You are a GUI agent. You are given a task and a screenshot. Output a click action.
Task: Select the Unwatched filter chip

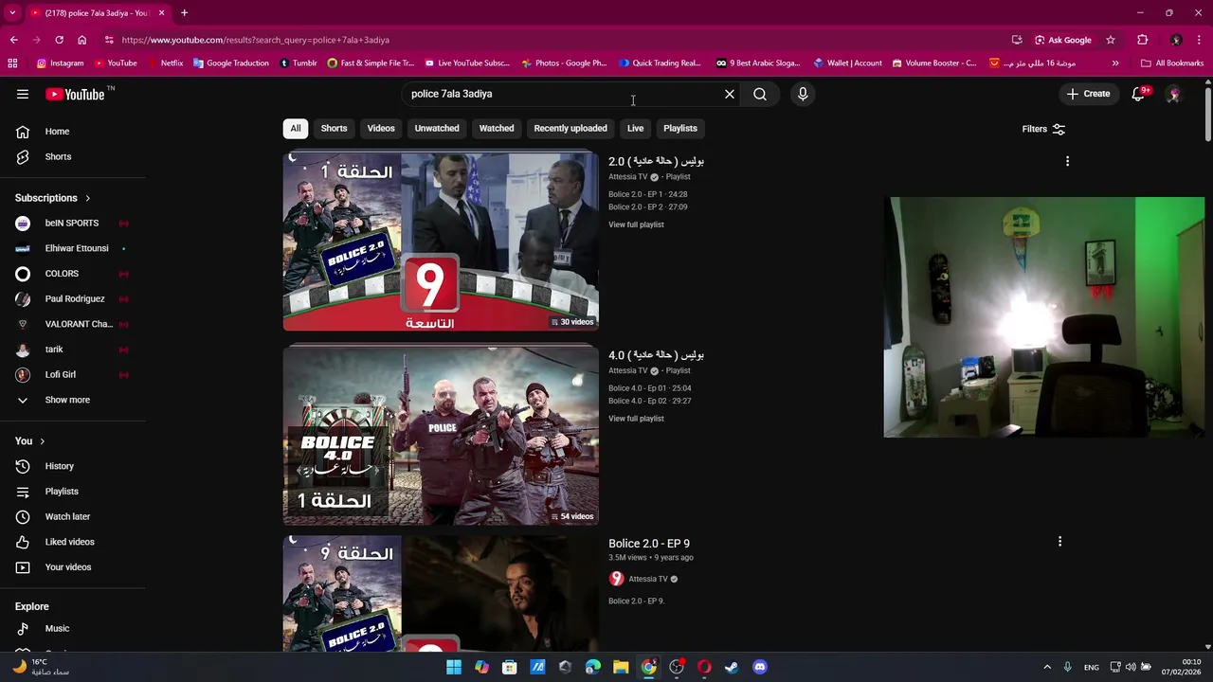[437, 128]
